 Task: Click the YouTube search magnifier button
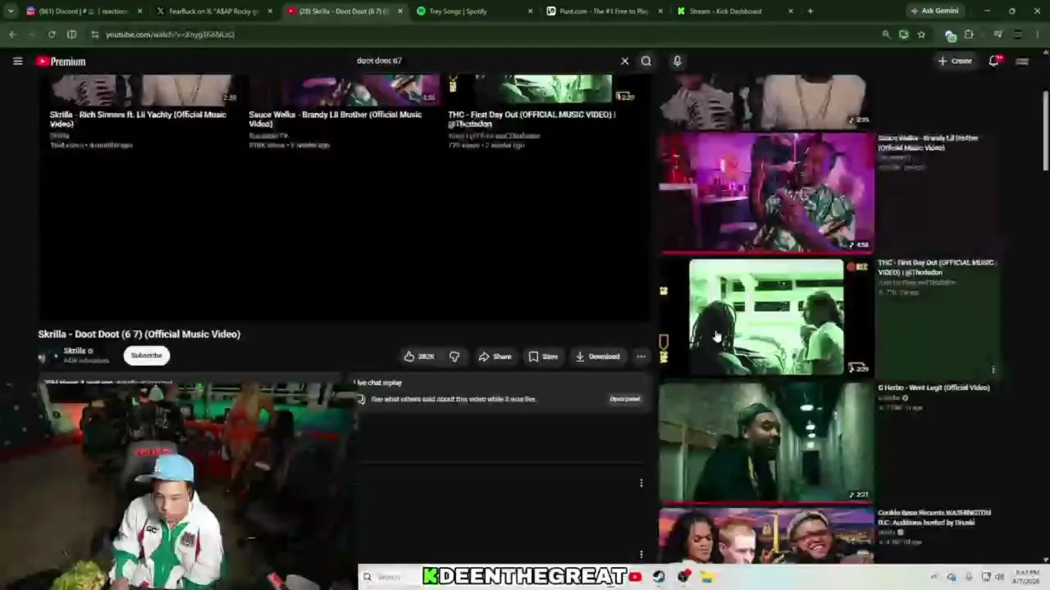click(x=646, y=61)
